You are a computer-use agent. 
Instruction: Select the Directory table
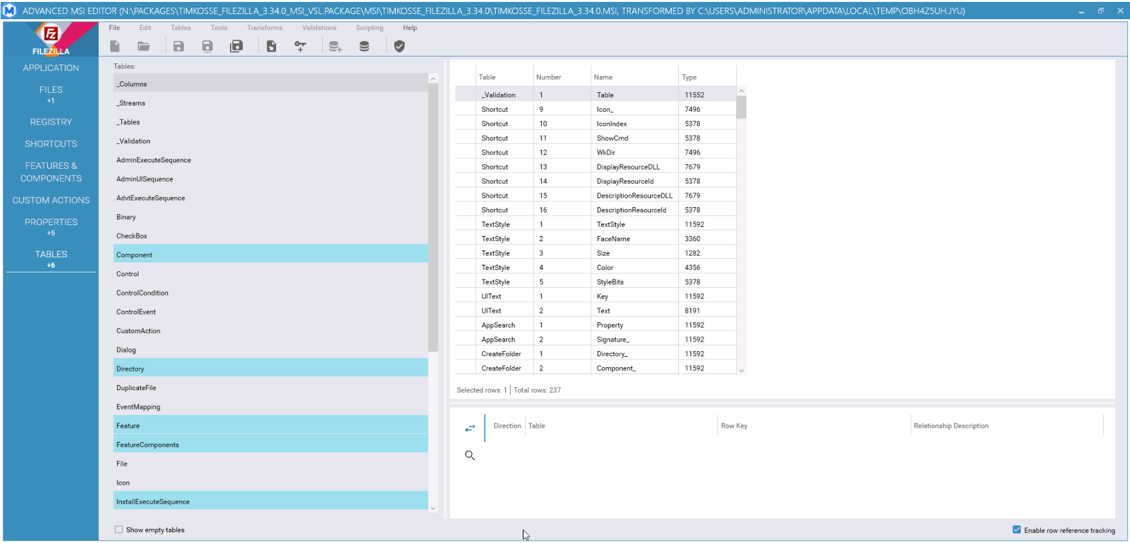point(271,369)
